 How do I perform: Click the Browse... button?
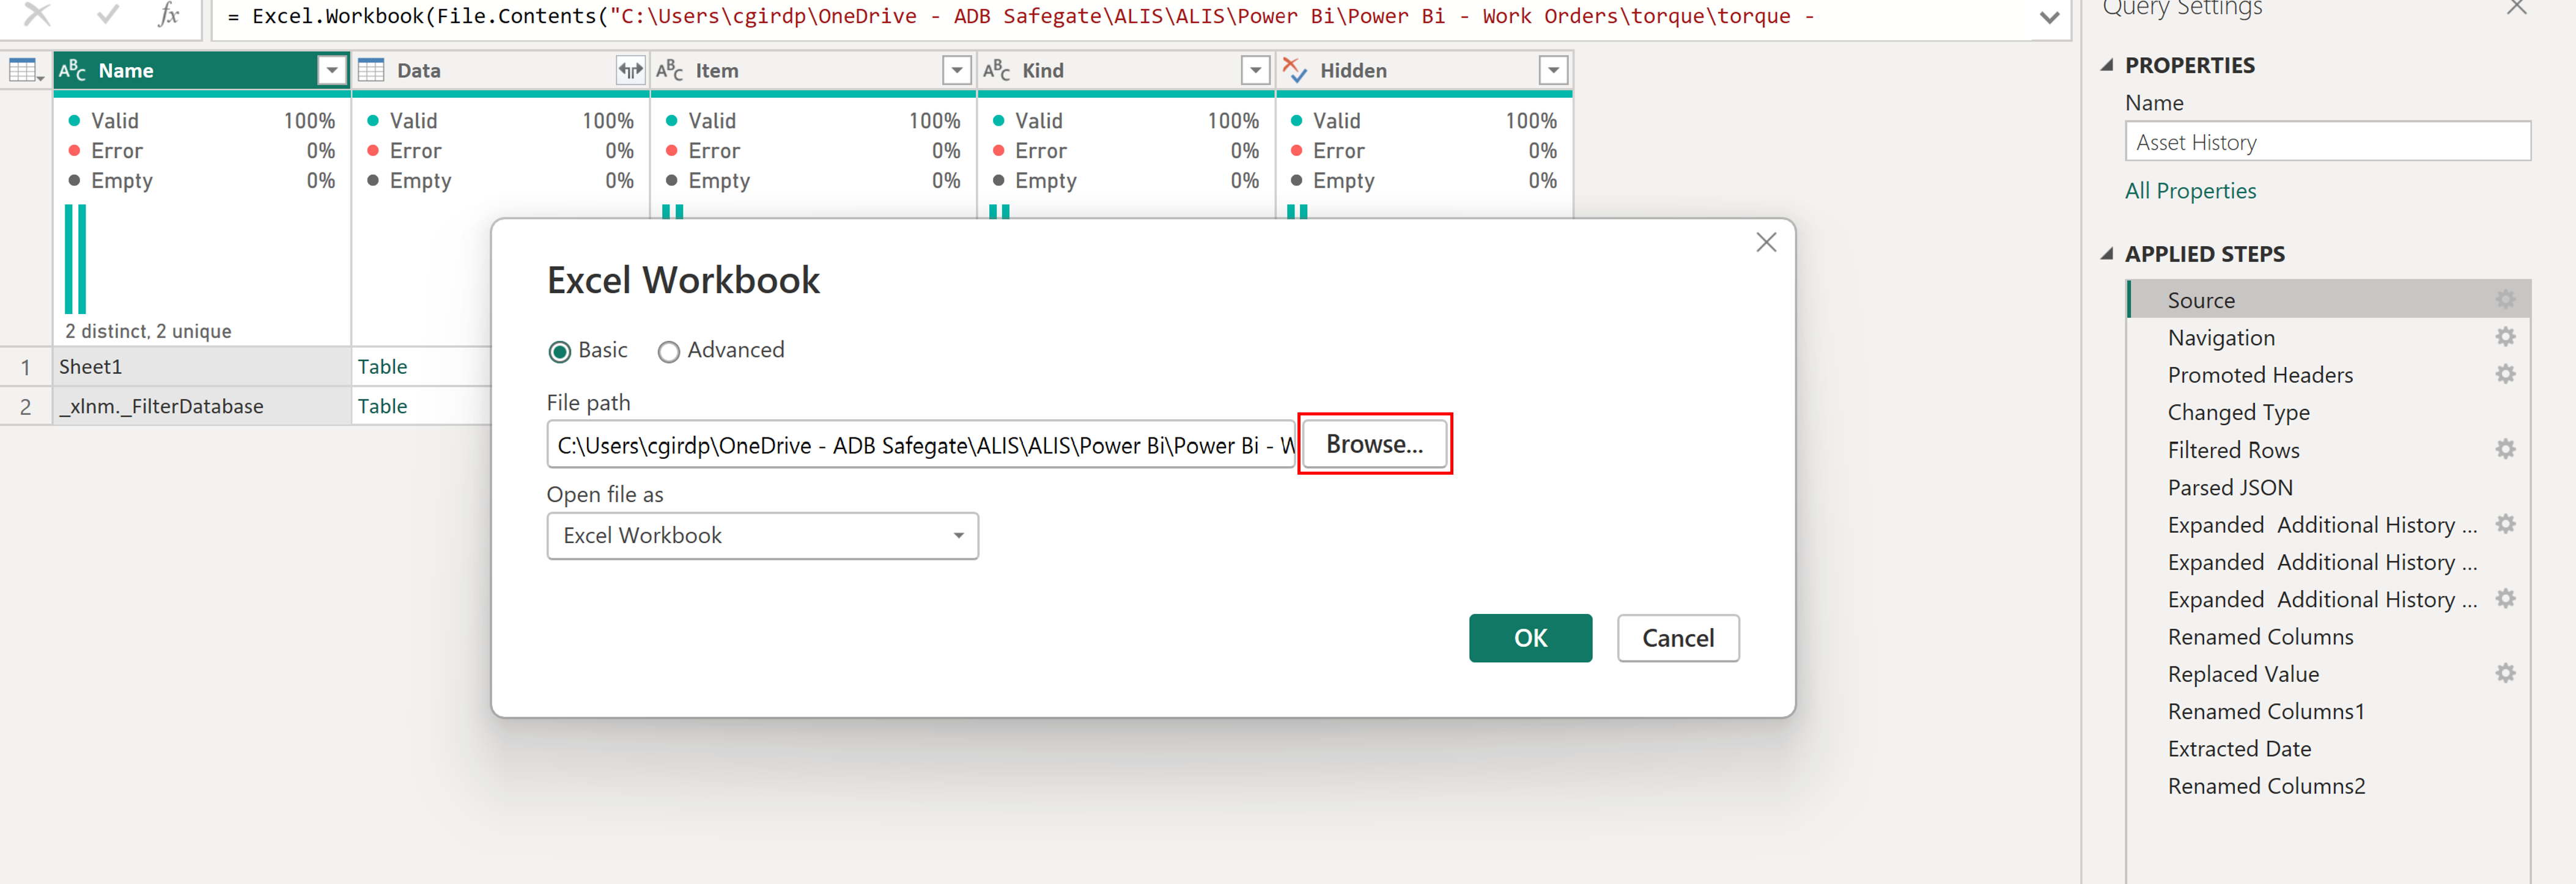coord(1374,445)
